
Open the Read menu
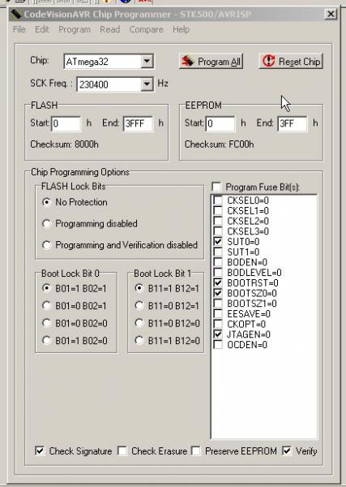point(109,29)
